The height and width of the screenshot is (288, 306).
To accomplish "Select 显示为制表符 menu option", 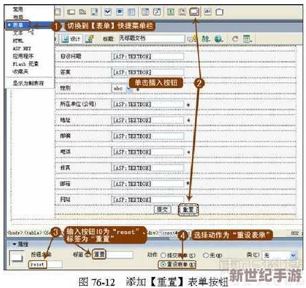I will (x=28, y=83).
